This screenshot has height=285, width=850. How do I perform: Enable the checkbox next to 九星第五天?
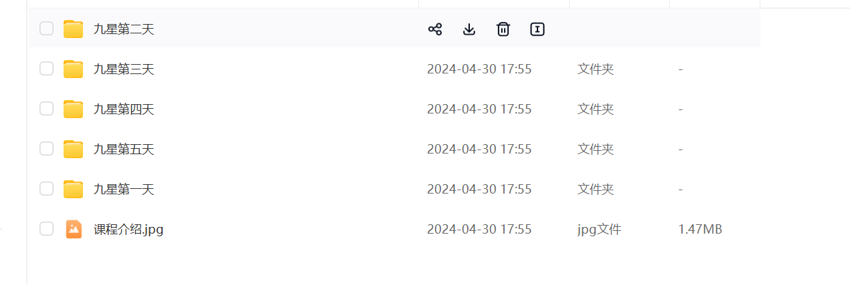tap(46, 149)
